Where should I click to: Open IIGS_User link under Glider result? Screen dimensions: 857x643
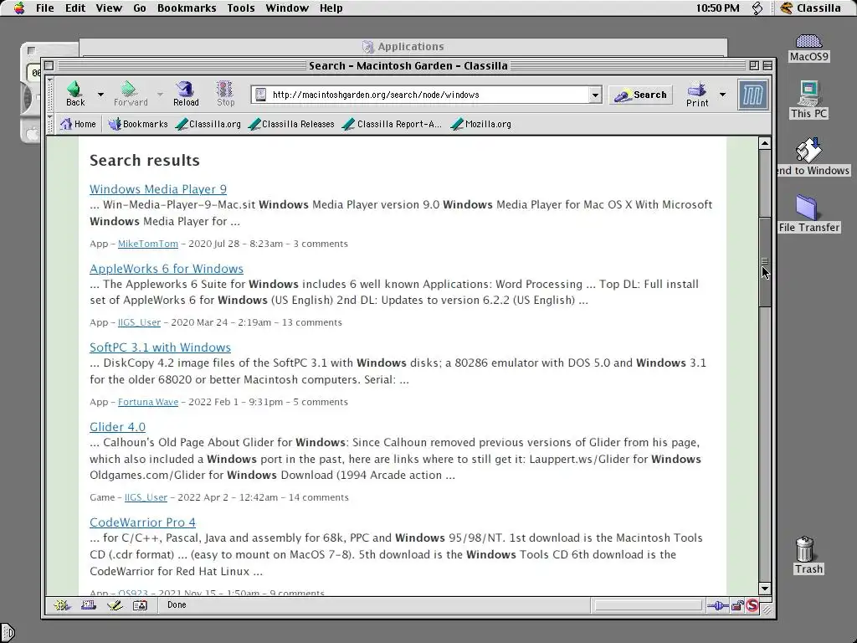(x=146, y=497)
